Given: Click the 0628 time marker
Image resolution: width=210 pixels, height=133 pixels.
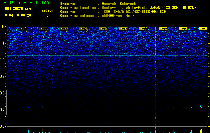Looking at the screenshot, I should pos(163,29).
